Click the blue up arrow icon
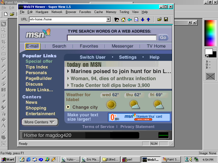 [149, 20]
